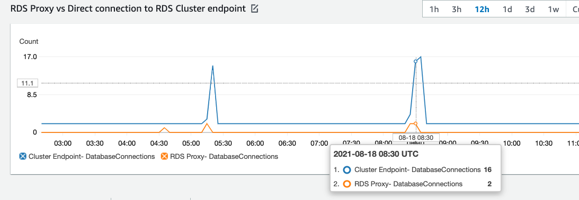Image resolution: width=579 pixels, height=200 pixels.
Task: Click the blue peak near 05:20
Action: point(213,66)
